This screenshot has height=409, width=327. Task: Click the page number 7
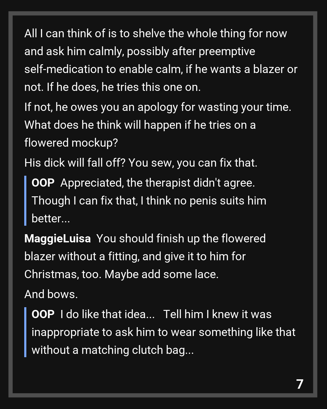[x=299, y=384]
